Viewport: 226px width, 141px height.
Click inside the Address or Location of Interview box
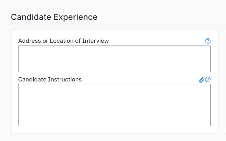[x=114, y=59]
